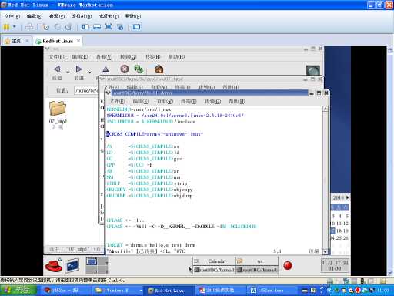394x296 pixels.
Task: Click the Back arrow in the file browser
Action: [57, 69]
